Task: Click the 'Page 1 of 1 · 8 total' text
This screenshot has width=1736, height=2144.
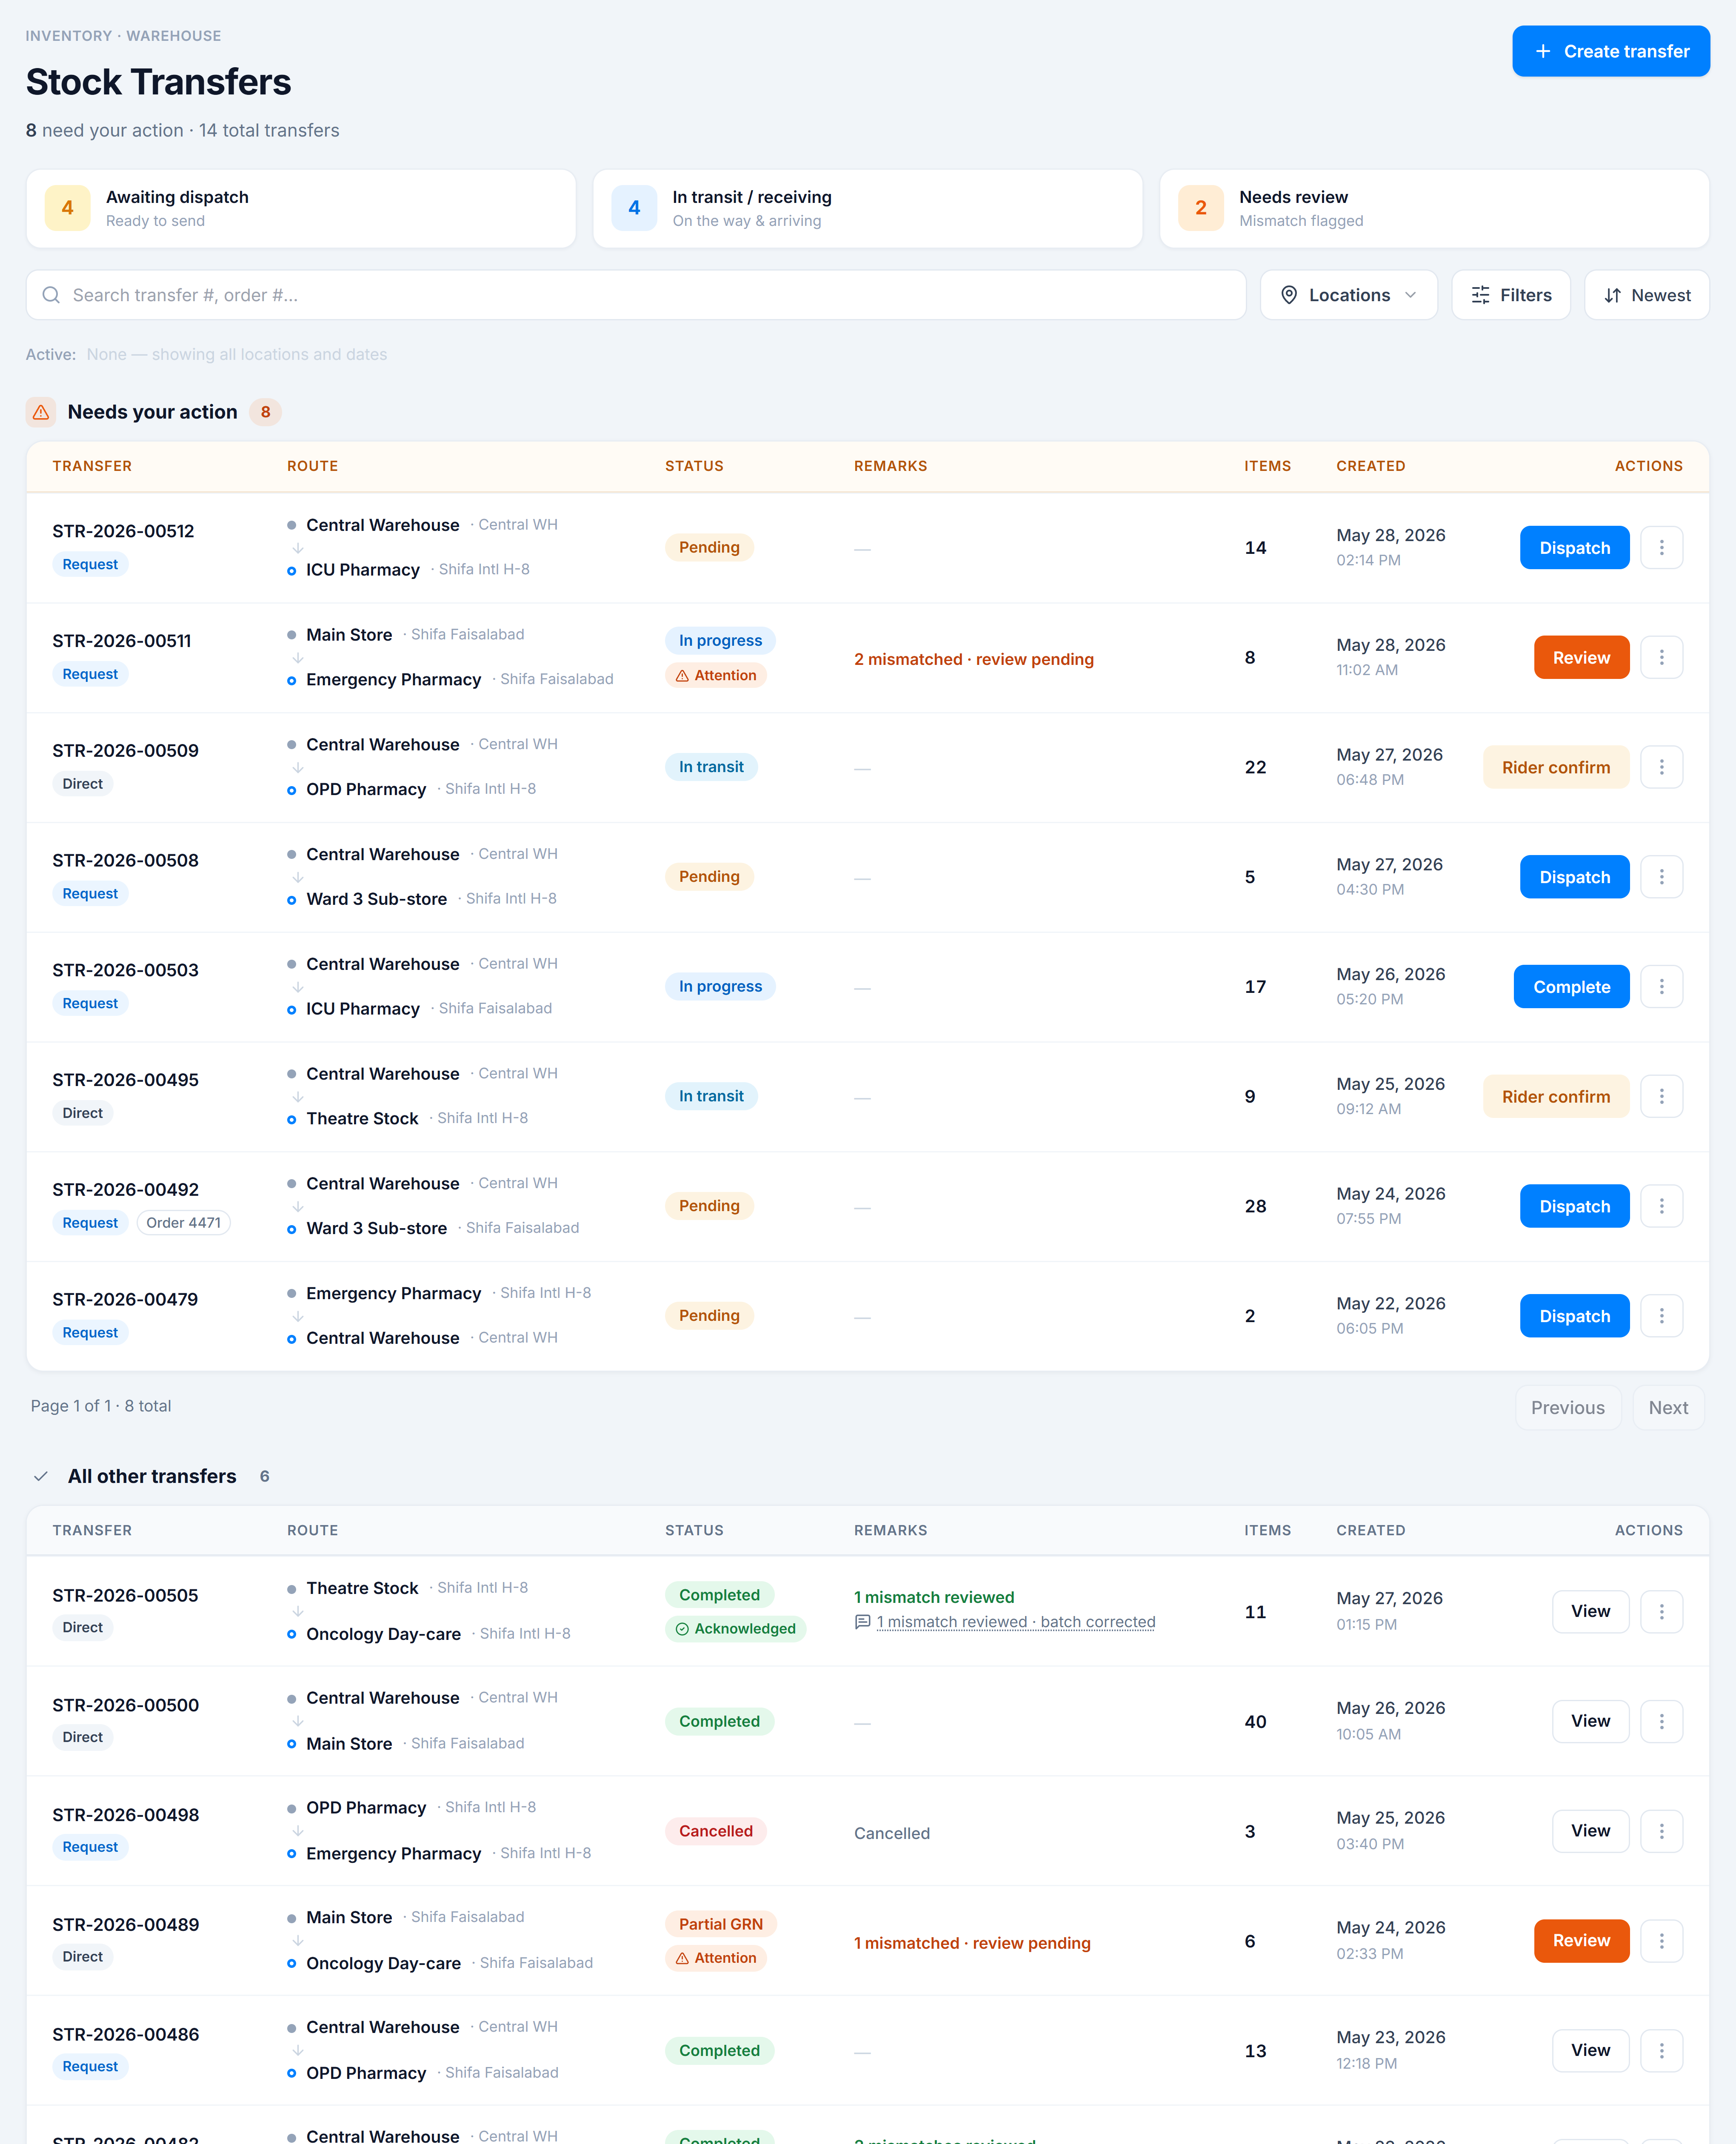Action: coord(101,1406)
